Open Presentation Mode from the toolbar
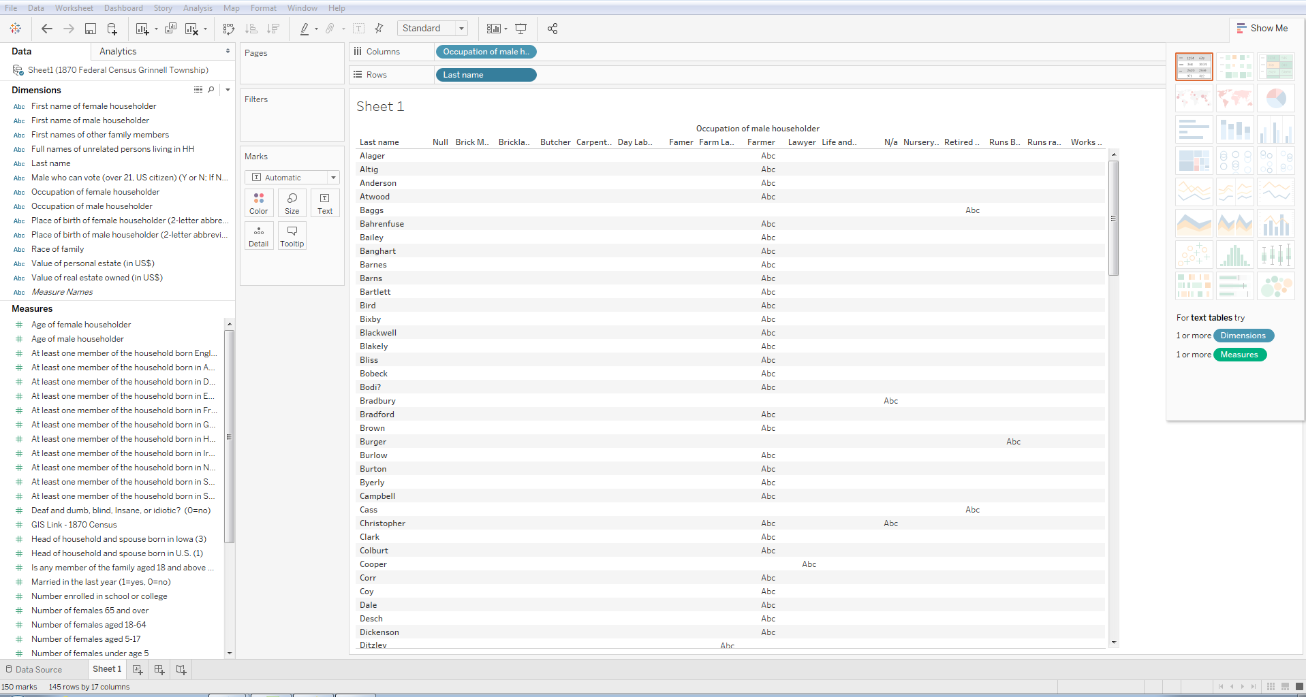The height and width of the screenshot is (697, 1306). click(520, 29)
